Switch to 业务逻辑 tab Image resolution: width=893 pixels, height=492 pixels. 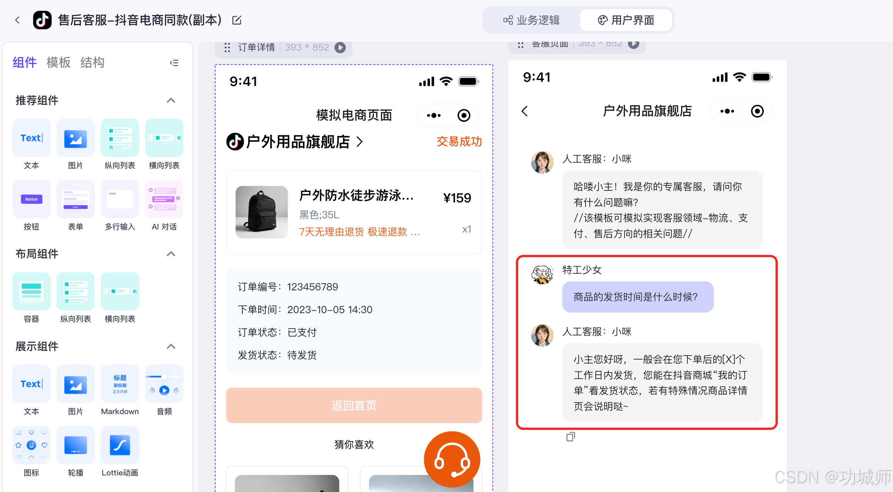coord(531,20)
